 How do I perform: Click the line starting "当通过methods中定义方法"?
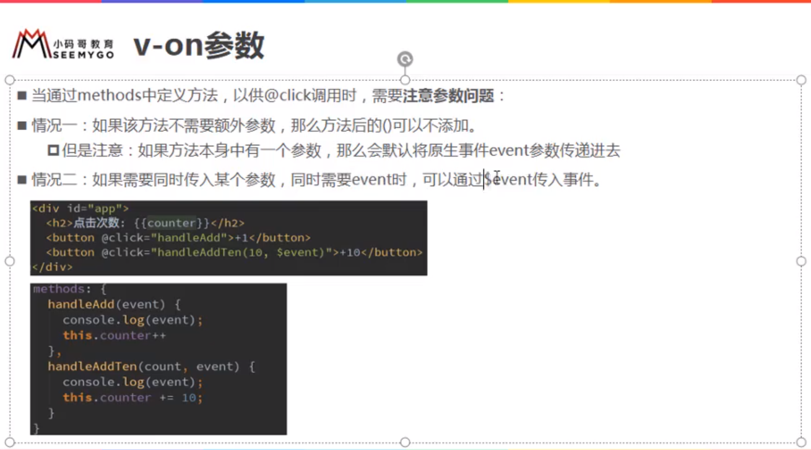(269, 96)
